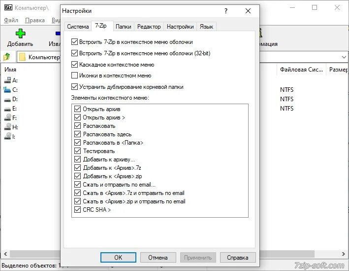The image size is (349, 271).
Task: Open the Настройки tab
Action: pyautogui.click(x=180, y=27)
